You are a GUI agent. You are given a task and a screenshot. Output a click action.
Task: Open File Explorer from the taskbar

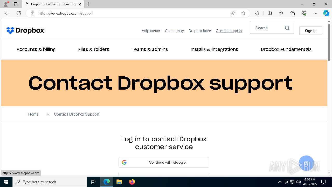[x=119, y=182]
